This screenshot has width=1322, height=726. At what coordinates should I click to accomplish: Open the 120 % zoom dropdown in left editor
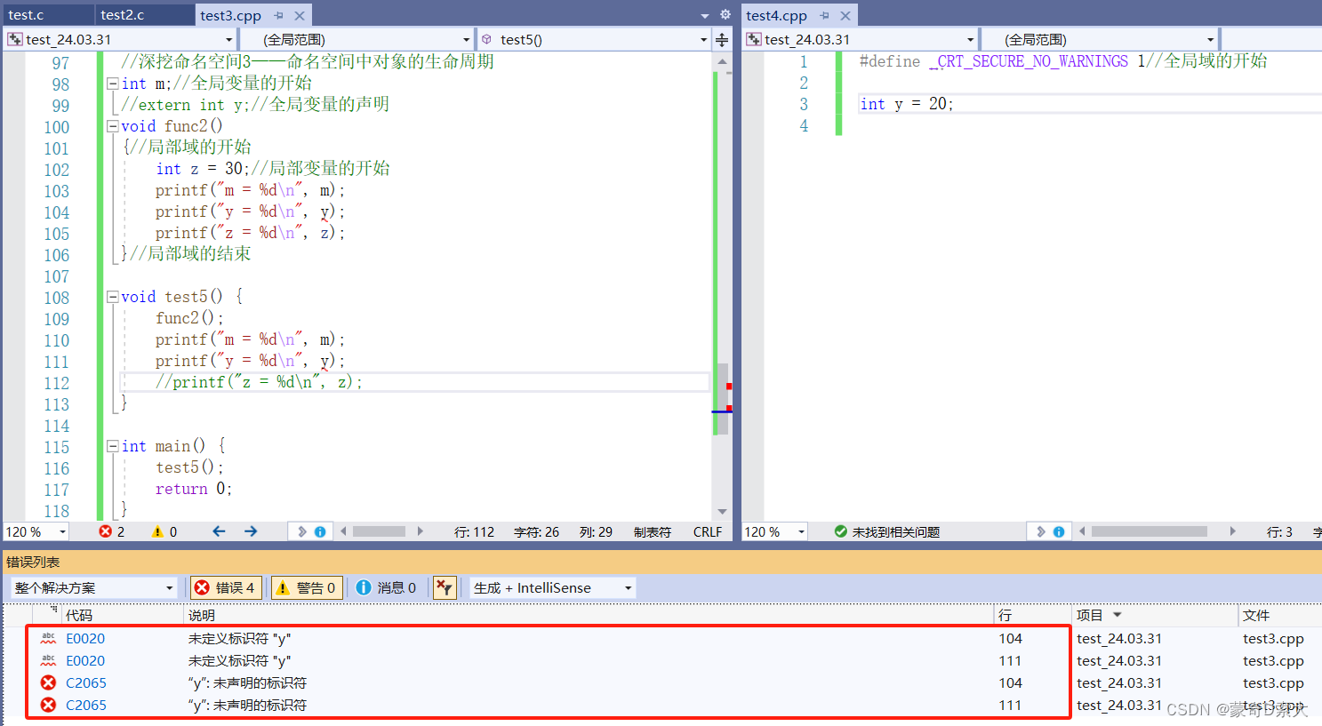point(36,531)
